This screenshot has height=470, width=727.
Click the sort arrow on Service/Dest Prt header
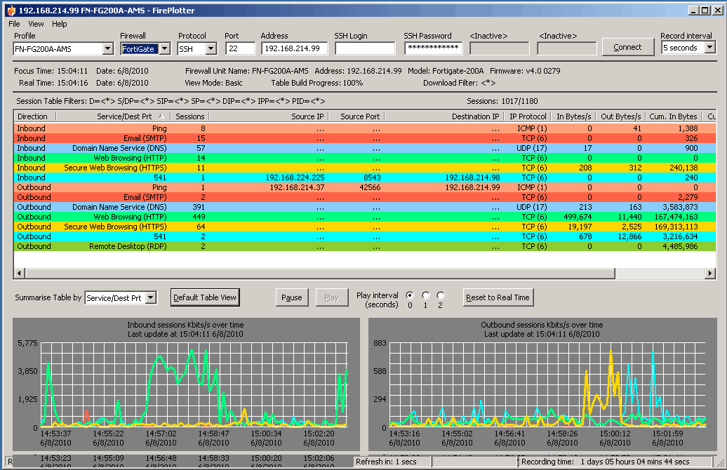tap(161, 116)
